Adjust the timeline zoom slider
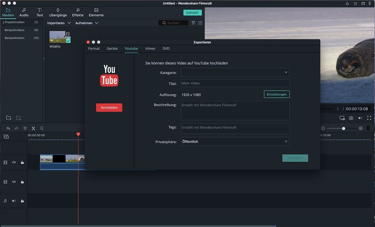Image resolution: width=375 pixels, height=227 pixels. click(x=343, y=128)
